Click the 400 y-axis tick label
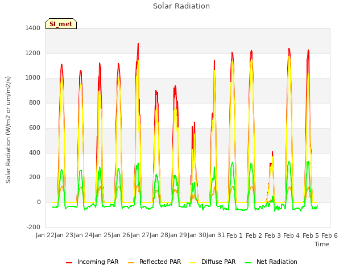Image resolution: width=364 pixels, height=273 pixels. 35,153
